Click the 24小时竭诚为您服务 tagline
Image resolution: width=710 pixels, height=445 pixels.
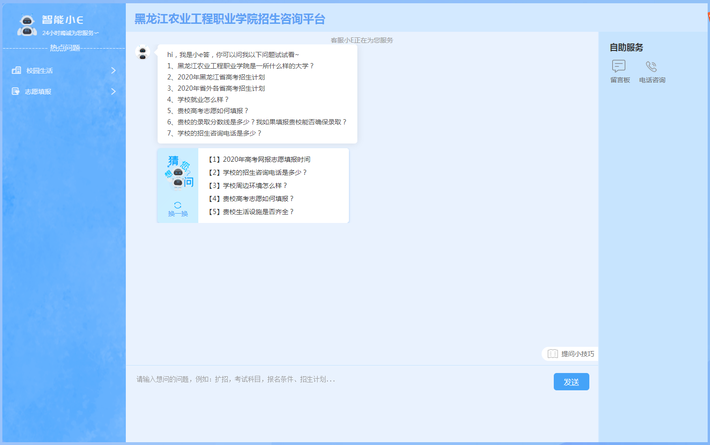coord(70,33)
